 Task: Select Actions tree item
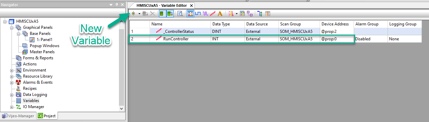pos(30,64)
